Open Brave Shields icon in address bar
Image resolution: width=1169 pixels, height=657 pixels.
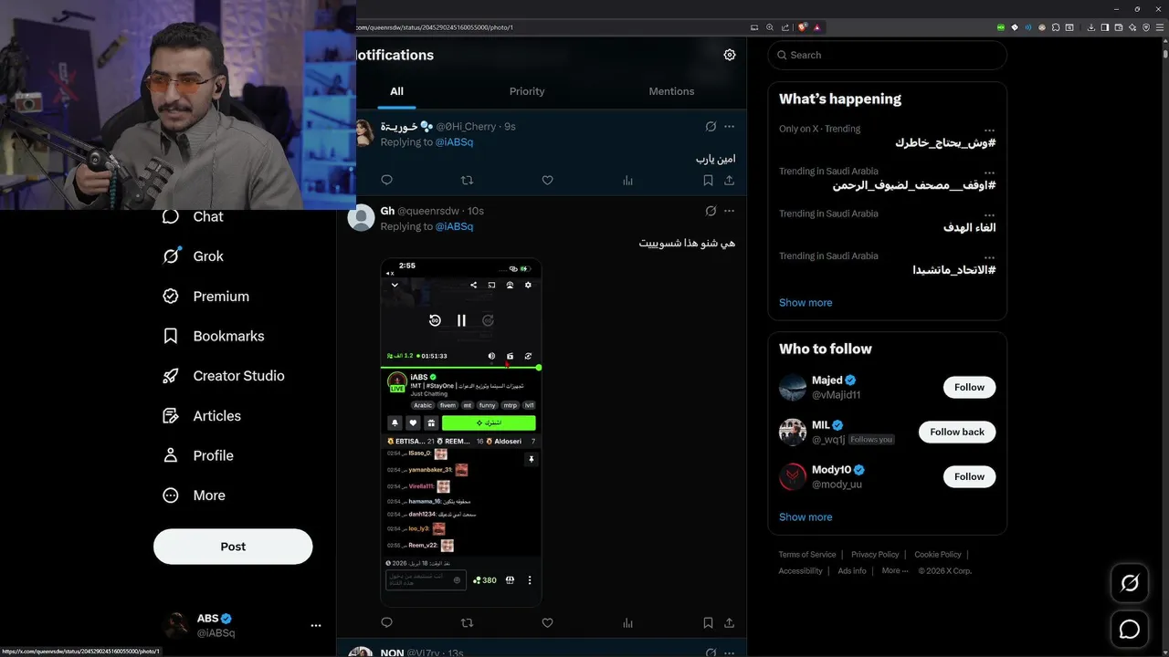(803, 27)
